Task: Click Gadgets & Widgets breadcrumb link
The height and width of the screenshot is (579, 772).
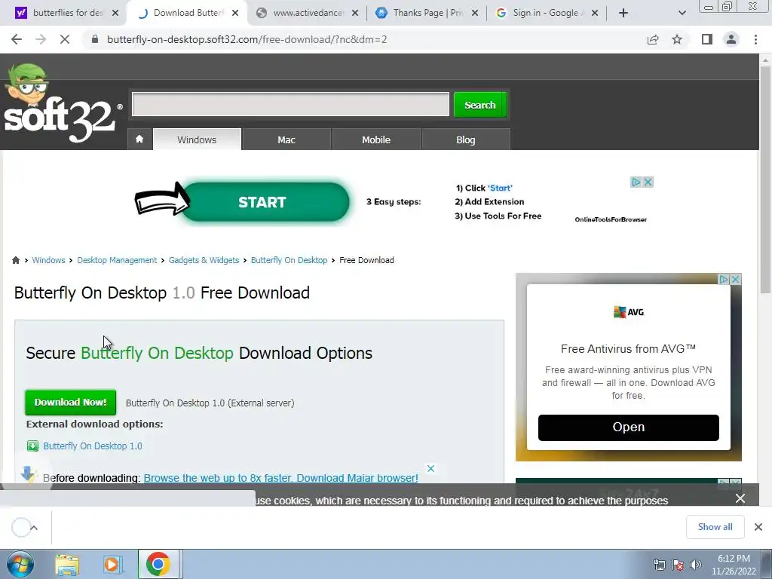Action: [x=204, y=260]
